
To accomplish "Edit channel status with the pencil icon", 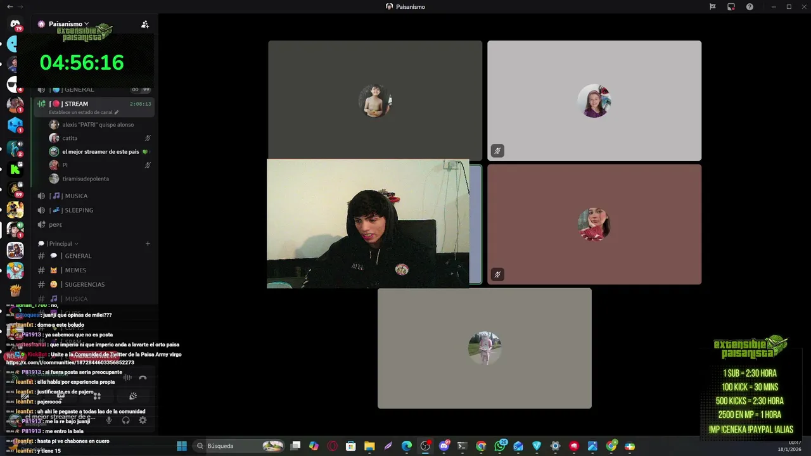I will tap(117, 112).
